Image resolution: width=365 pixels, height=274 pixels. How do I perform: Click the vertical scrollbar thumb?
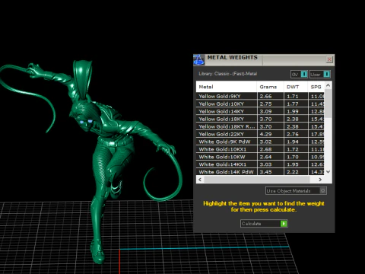pos(328,104)
